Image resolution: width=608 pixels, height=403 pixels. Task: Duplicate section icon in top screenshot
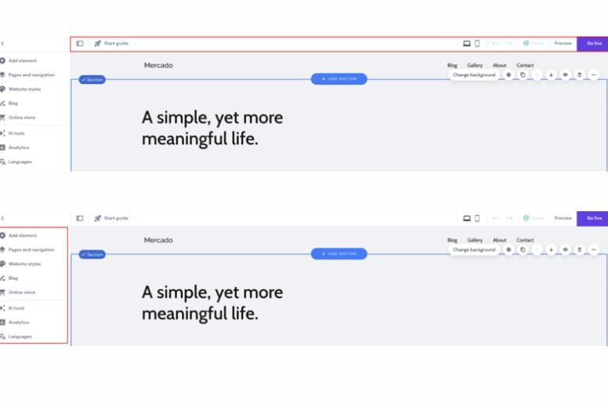click(523, 75)
